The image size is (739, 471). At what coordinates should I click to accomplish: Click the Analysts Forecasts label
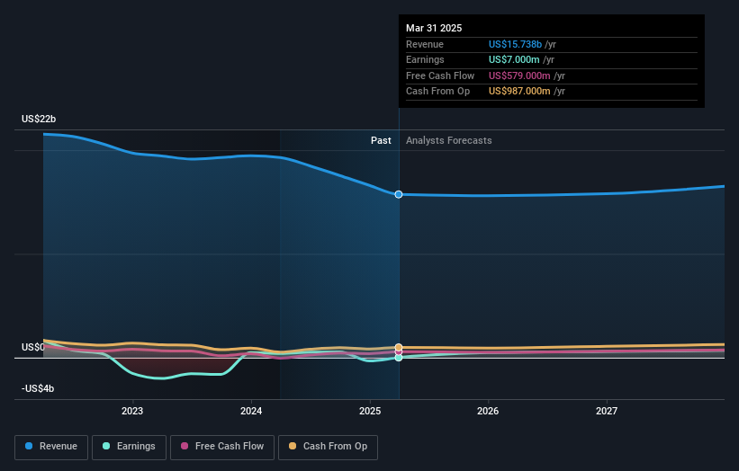pyautogui.click(x=448, y=140)
